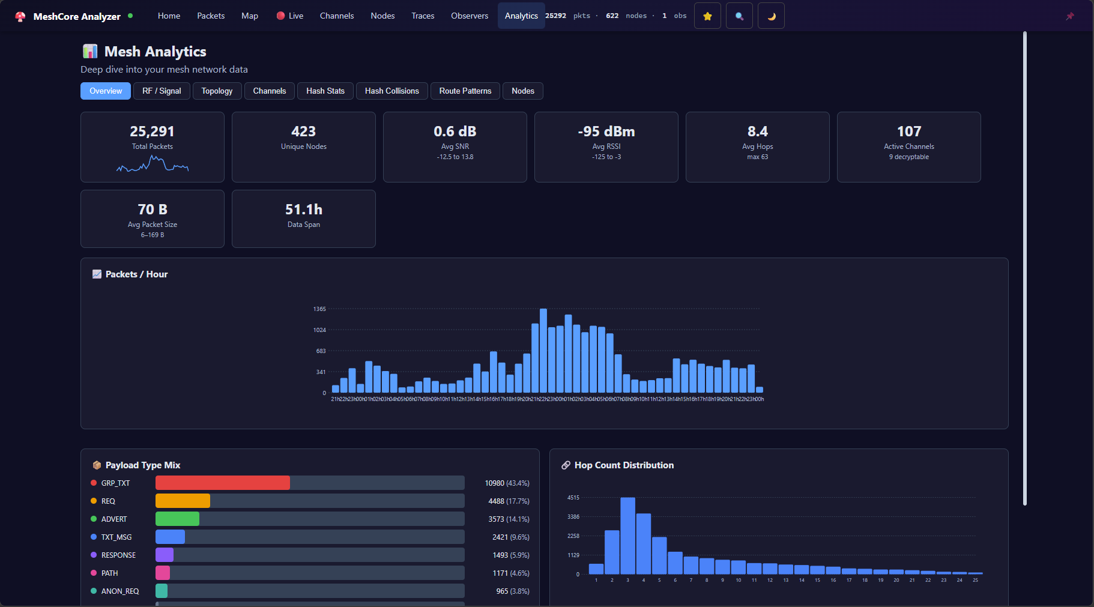The width and height of the screenshot is (1094, 607).
Task: Open the Hash Collisions analytics tab
Action: [x=391, y=91]
